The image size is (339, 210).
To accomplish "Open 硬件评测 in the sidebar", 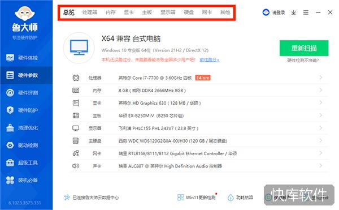I will coord(26,93).
